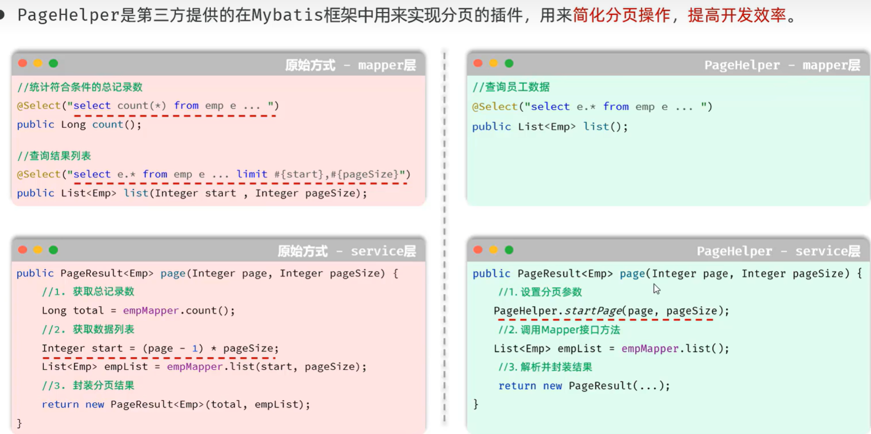Click red dot on 原始方式 mapper层 window

[x=23, y=63]
